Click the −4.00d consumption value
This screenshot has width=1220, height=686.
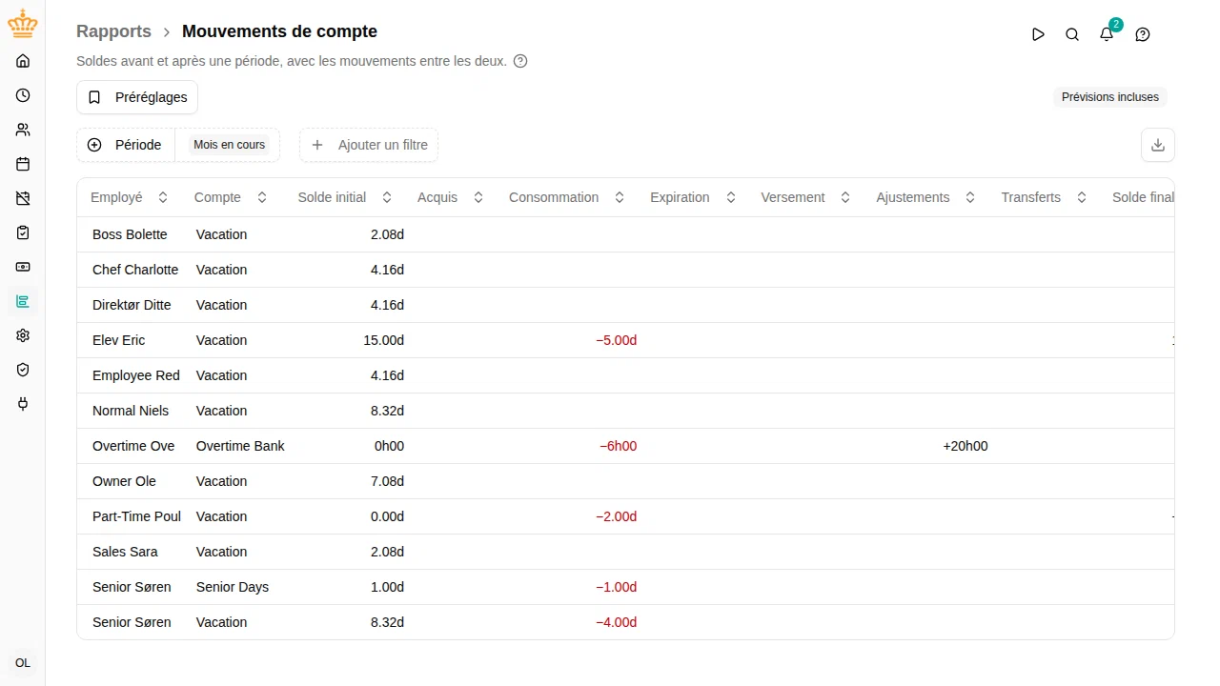point(616,622)
